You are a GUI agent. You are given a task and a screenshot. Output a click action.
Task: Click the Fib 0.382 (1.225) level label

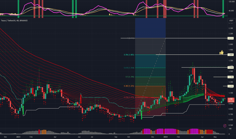click(x=129, y=86)
